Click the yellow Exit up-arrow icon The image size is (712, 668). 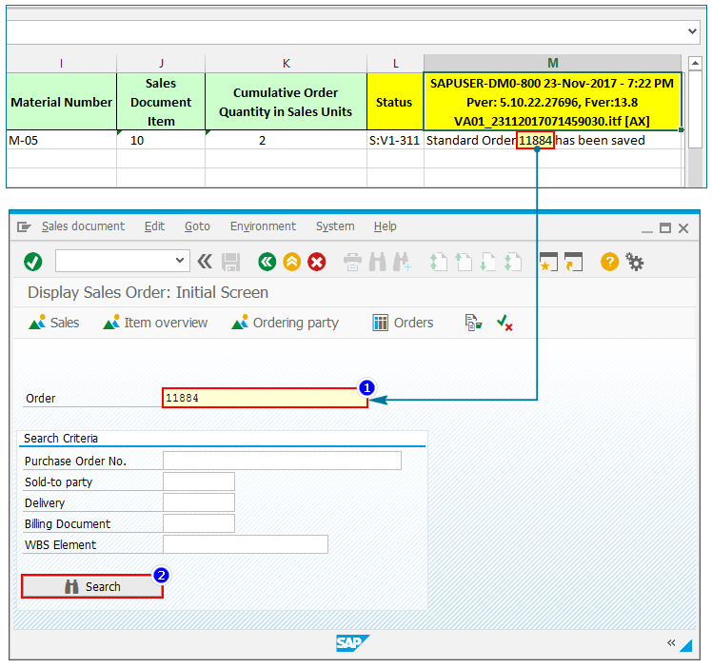(292, 262)
